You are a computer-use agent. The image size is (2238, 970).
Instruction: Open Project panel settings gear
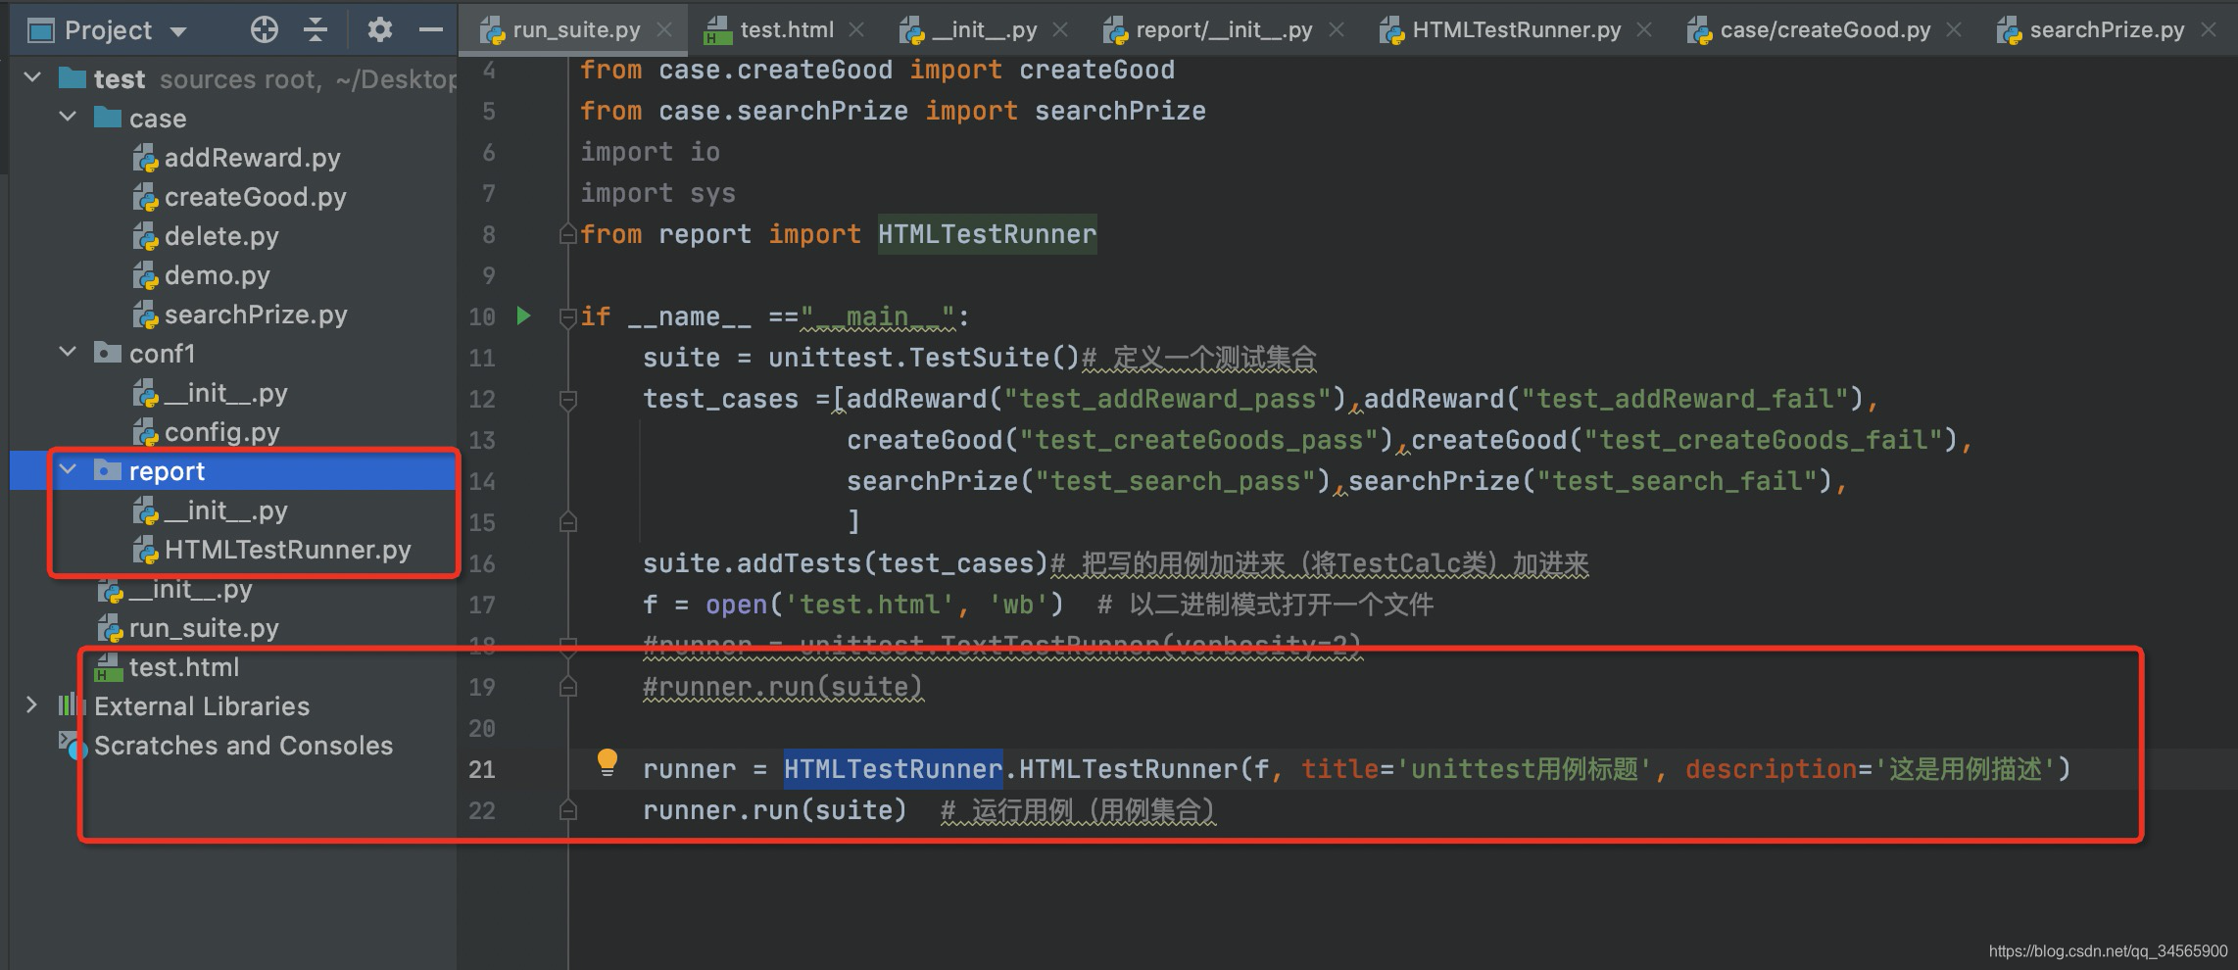[379, 29]
